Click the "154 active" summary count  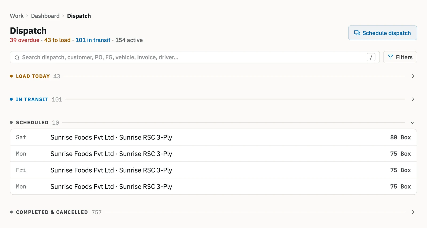(129, 40)
